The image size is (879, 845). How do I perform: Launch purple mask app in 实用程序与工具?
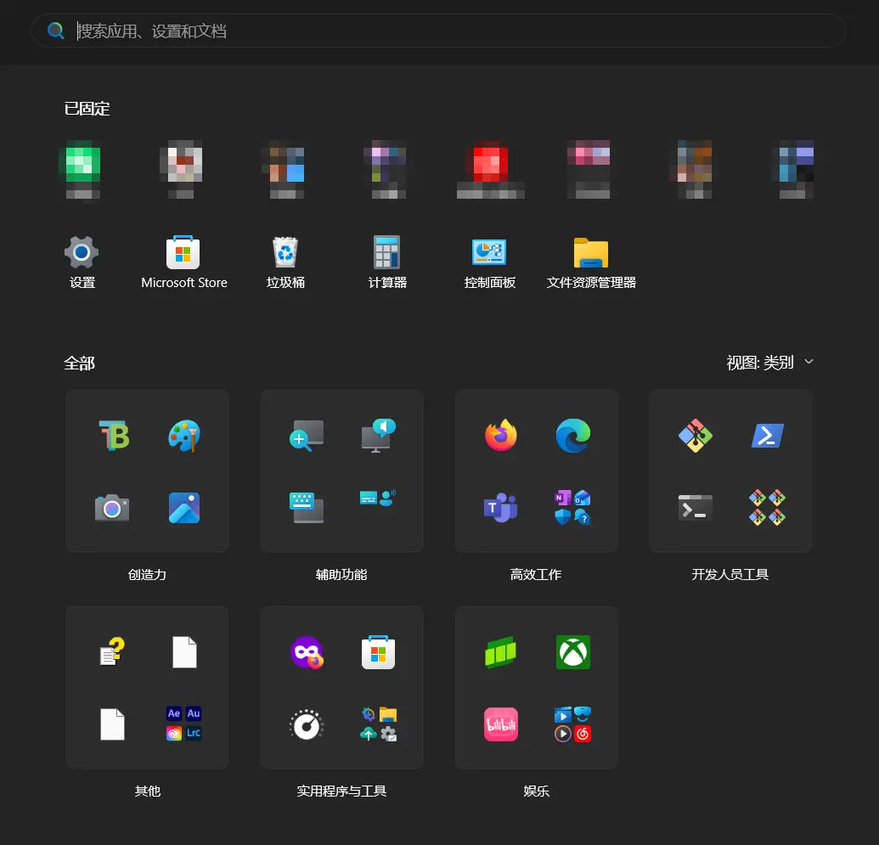307,651
